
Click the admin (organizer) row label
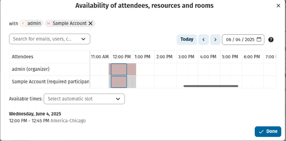pyautogui.click(x=31, y=69)
